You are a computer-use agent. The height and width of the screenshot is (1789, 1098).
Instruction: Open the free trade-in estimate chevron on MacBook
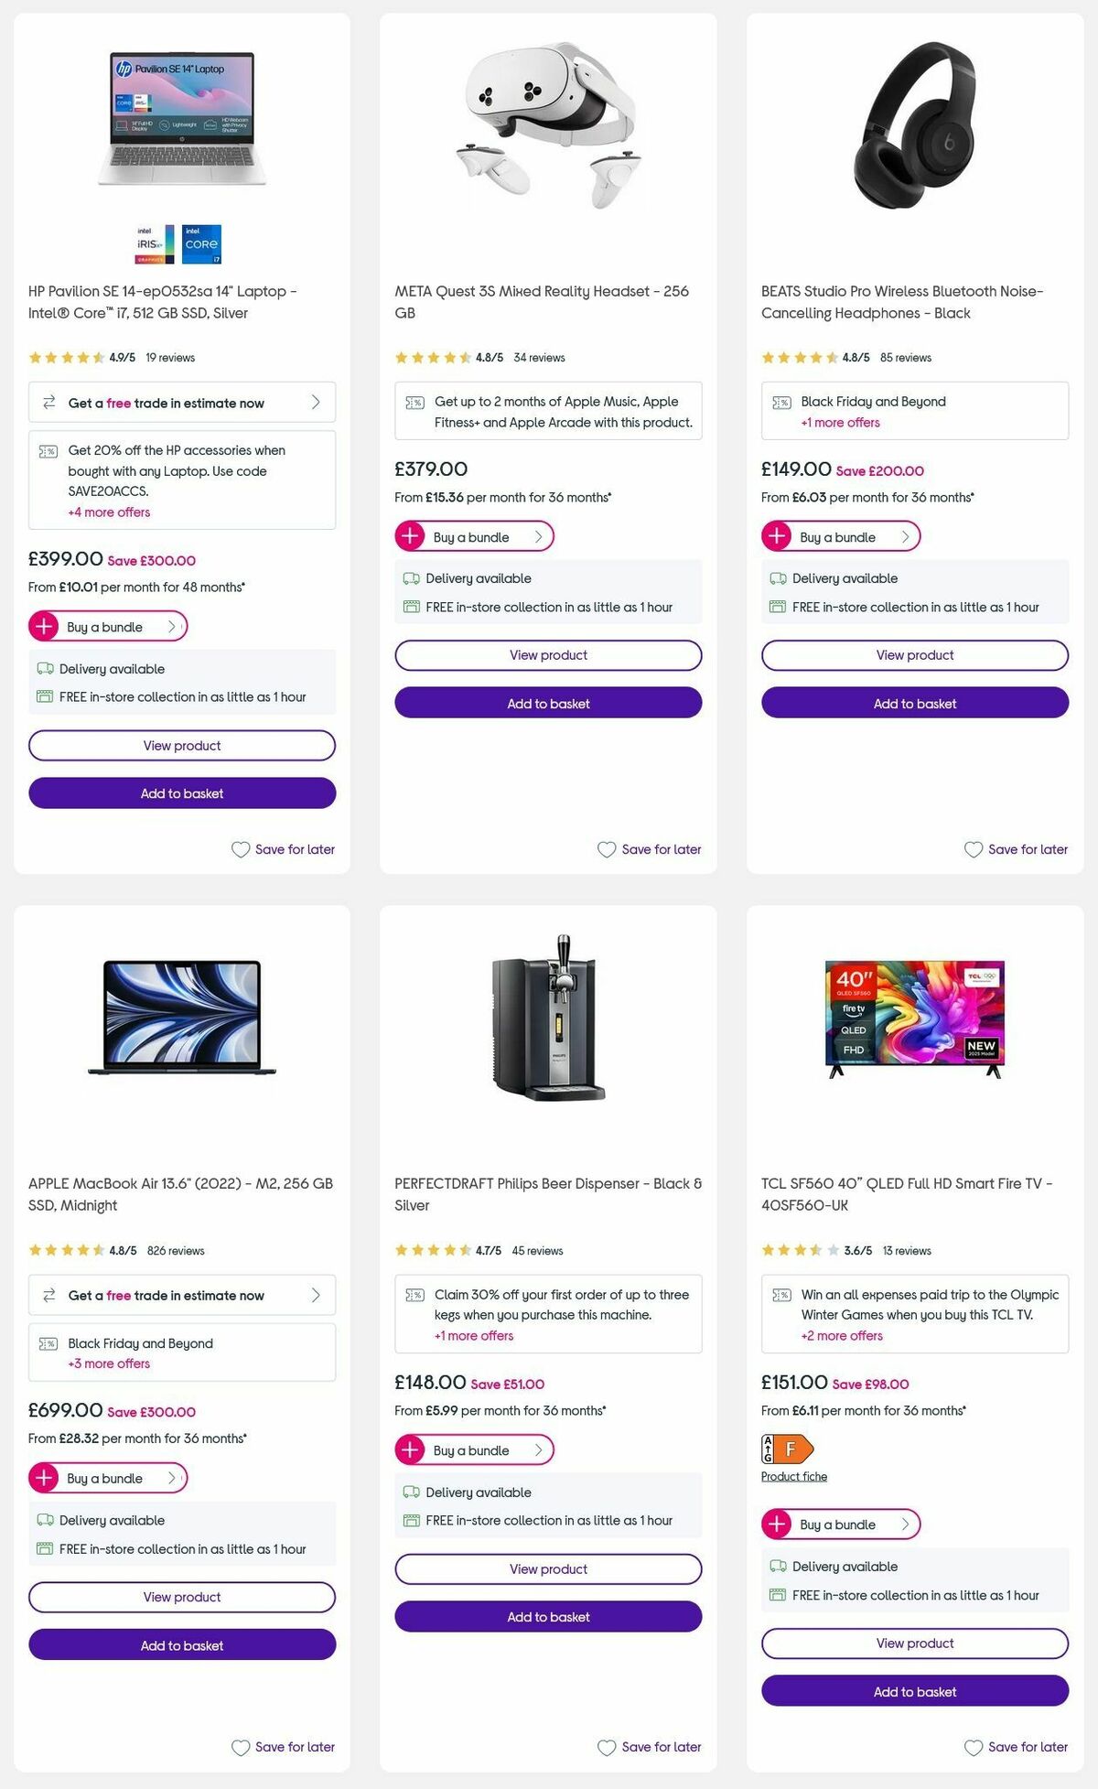pyautogui.click(x=315, y=1295)
